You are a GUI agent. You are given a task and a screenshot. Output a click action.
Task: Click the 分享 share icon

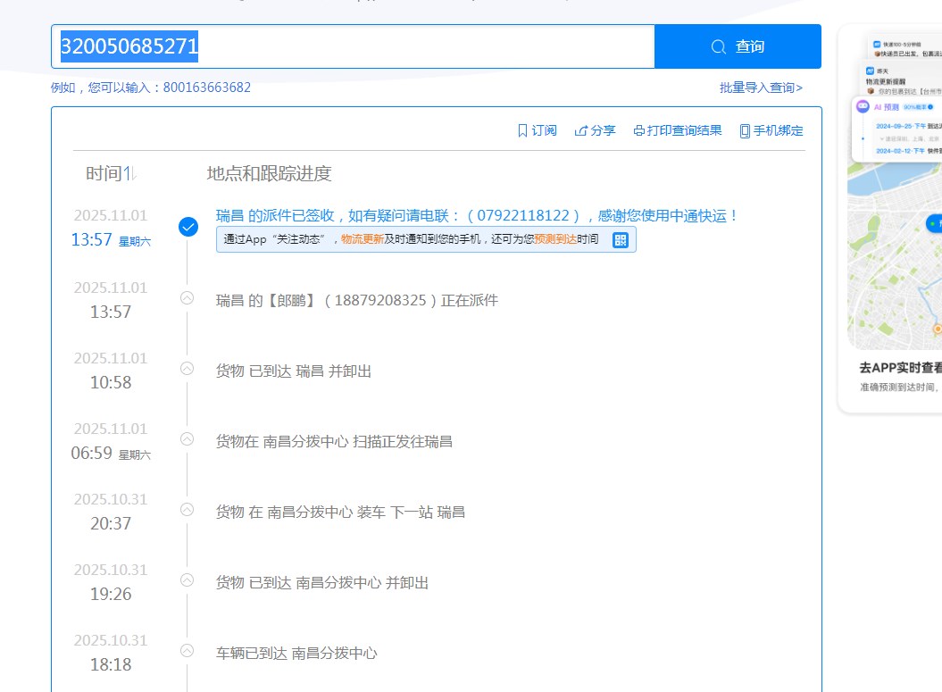pyautogui.click(x=580, y=130)
